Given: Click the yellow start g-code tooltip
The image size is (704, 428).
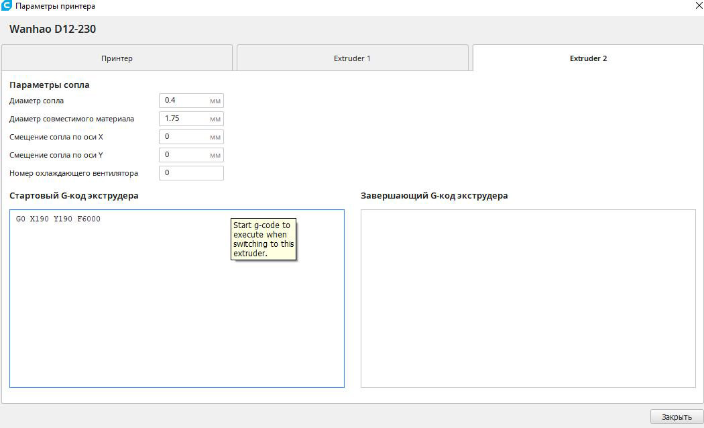Looking at the screenshot, I should [x=263, y=239].
